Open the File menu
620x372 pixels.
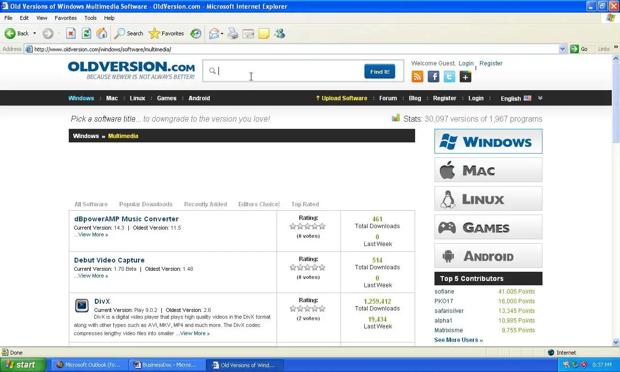[8, 18]
